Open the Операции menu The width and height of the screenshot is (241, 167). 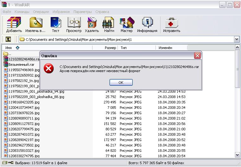click(x=41, y=12)
